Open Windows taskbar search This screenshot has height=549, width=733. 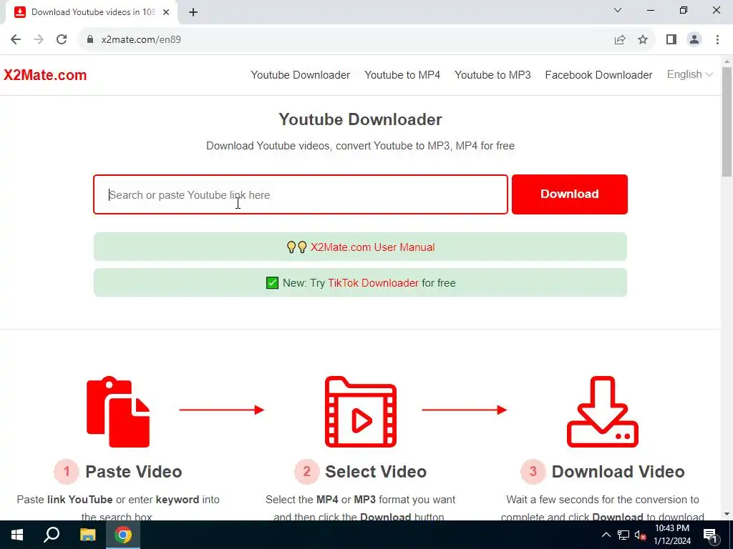point(52,535)
